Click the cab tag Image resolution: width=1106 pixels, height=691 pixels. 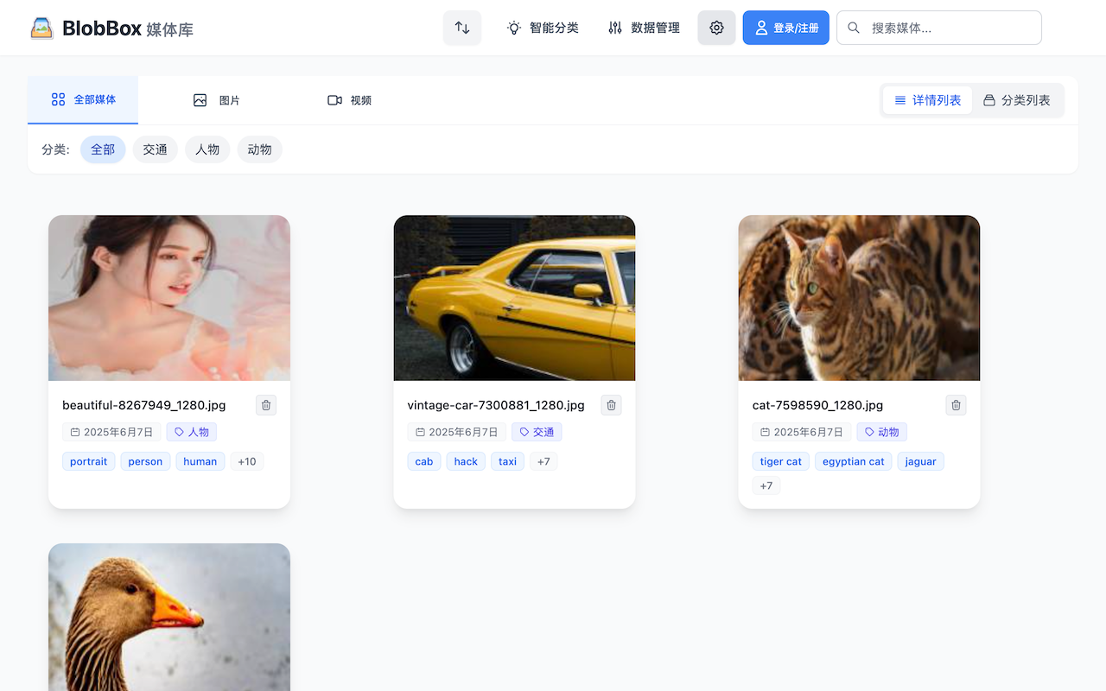tap(424, 461)
